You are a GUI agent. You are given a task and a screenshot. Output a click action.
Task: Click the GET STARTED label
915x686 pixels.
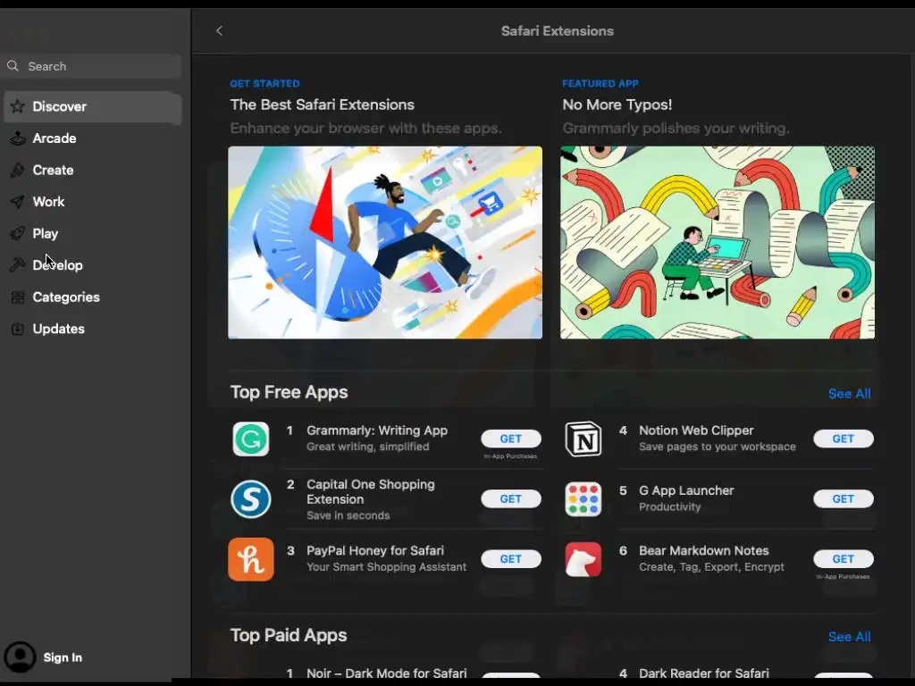point(264,83)
